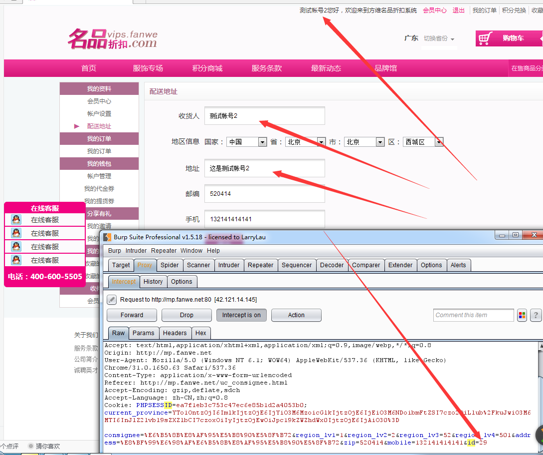Switch to the Decoder tab
The width and height of the screenshot is (543, 455).
(x=332, y=265)
